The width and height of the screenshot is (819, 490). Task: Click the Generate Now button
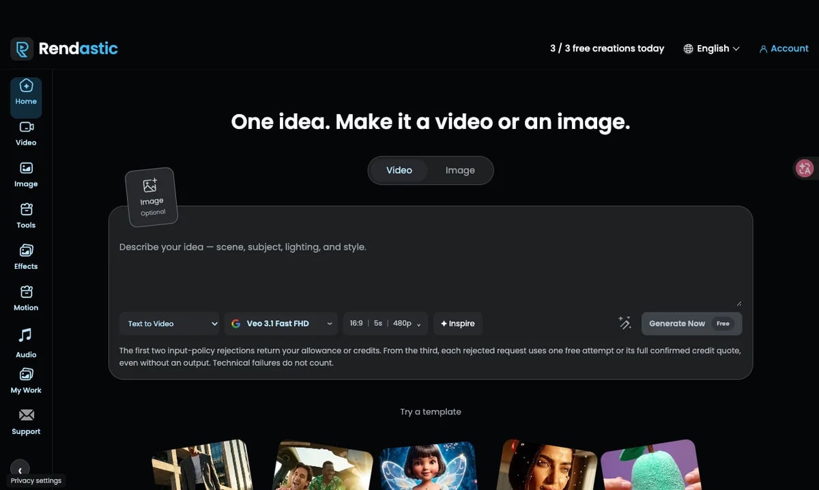click(x=691, y=323)
